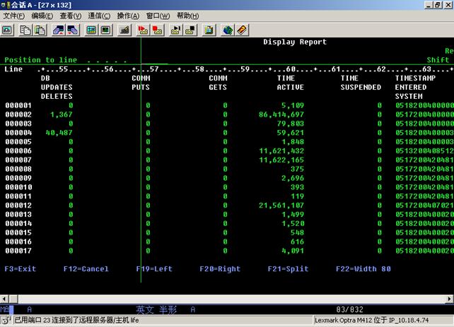Click line number 000004

(18, 133)
